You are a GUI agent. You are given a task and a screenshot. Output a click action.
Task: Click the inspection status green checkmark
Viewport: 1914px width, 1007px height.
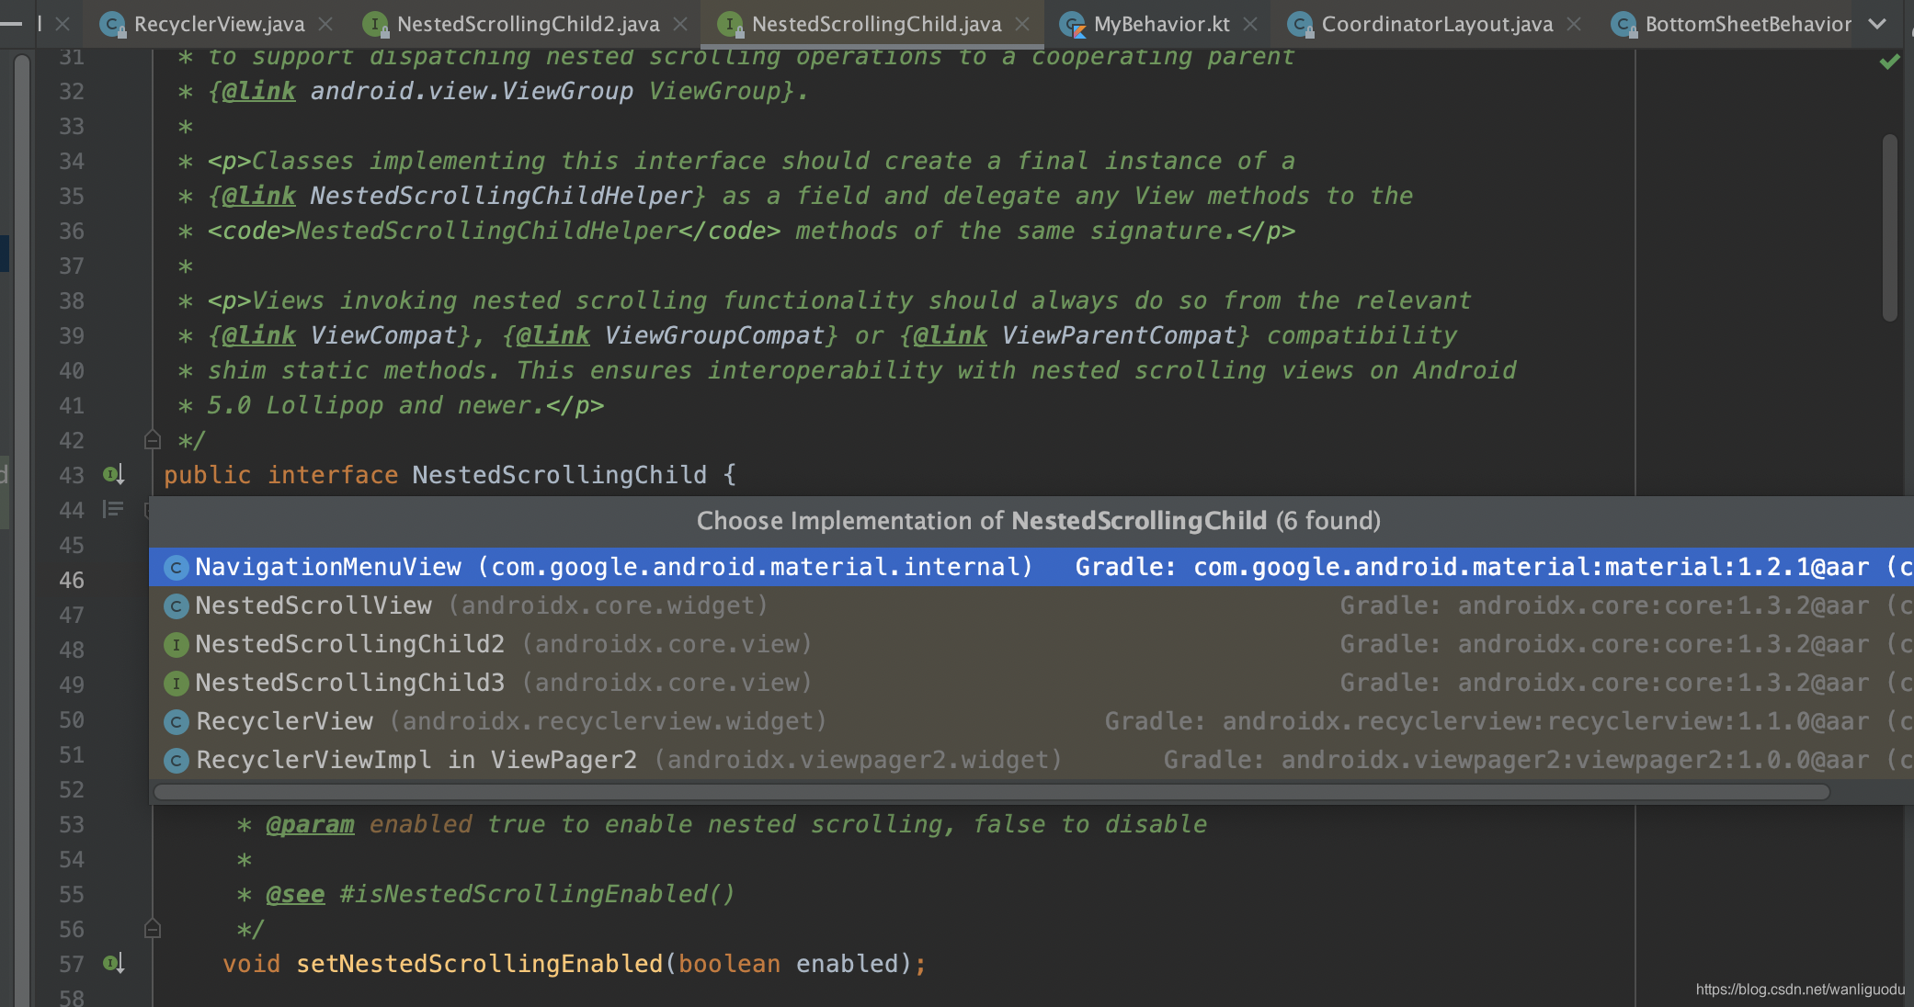click(x=1889, y=62)
